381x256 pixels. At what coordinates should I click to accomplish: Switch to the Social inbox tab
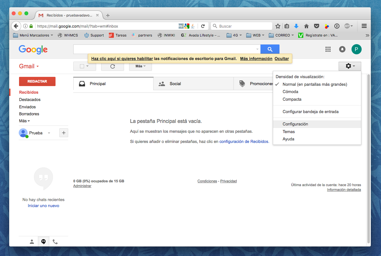click(x=194, y=84)
